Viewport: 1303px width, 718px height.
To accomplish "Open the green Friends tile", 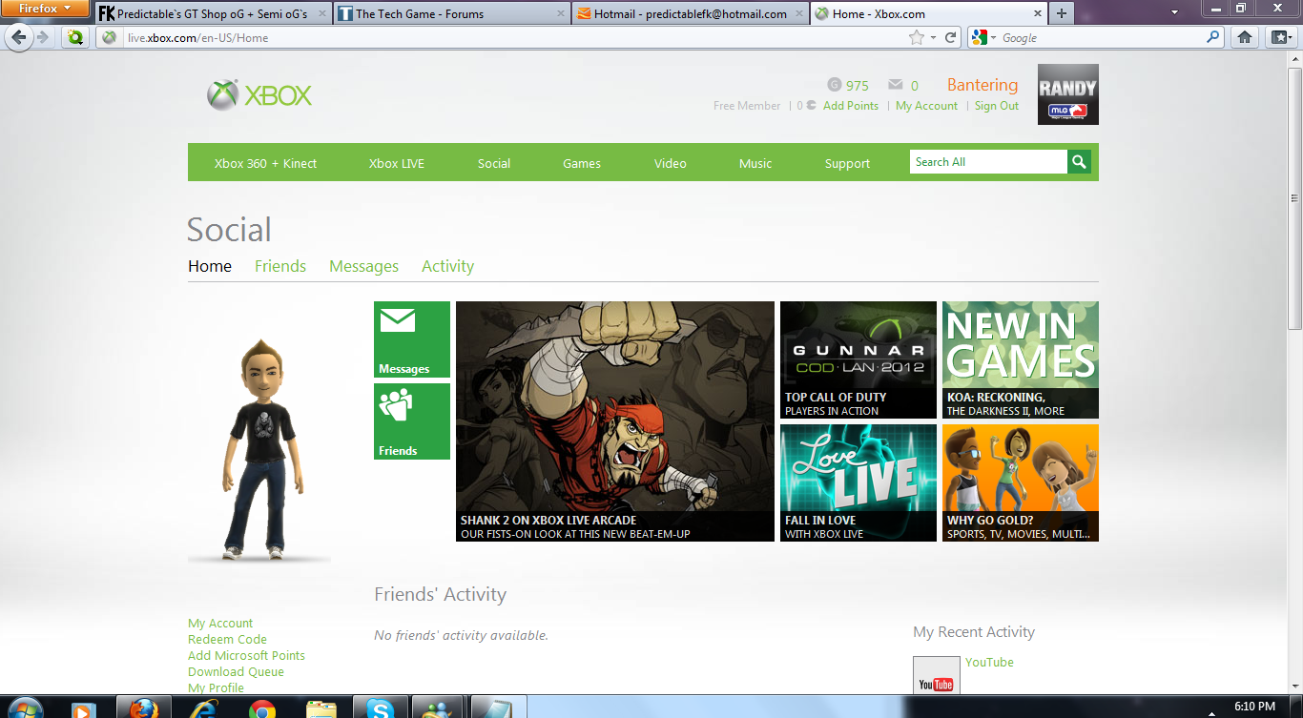I will pyautogui.click(x=412, y=421).
